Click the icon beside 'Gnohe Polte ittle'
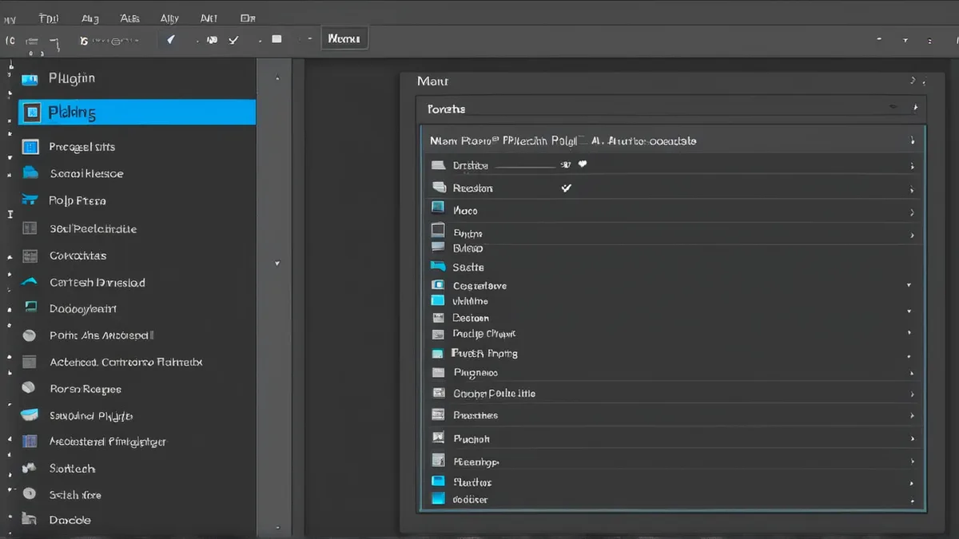959x539 pixels. [x=437, y=393]
